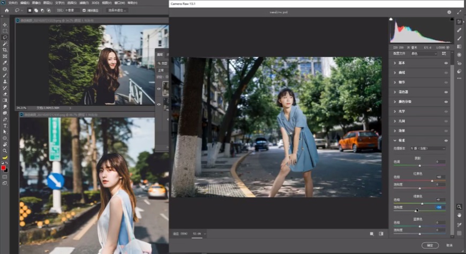Select the Camera Raw zoom tool
This screenshot has height=254, width=466.
(459, 206)
